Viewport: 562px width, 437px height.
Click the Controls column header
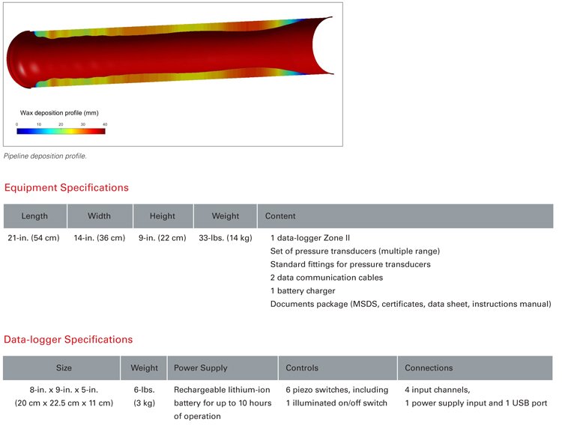point(301,368)
